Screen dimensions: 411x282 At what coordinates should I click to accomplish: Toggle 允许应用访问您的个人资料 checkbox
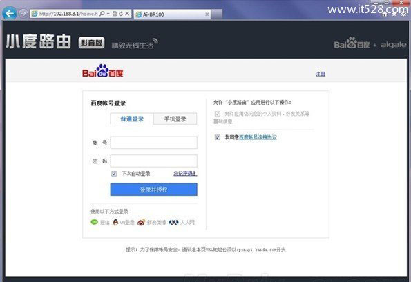pyautogui.click(x=218, y=114)
